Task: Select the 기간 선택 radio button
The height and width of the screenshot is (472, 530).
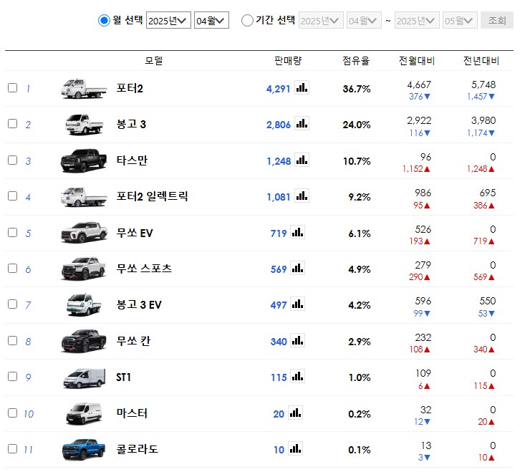Action: (x=247, y=21)
